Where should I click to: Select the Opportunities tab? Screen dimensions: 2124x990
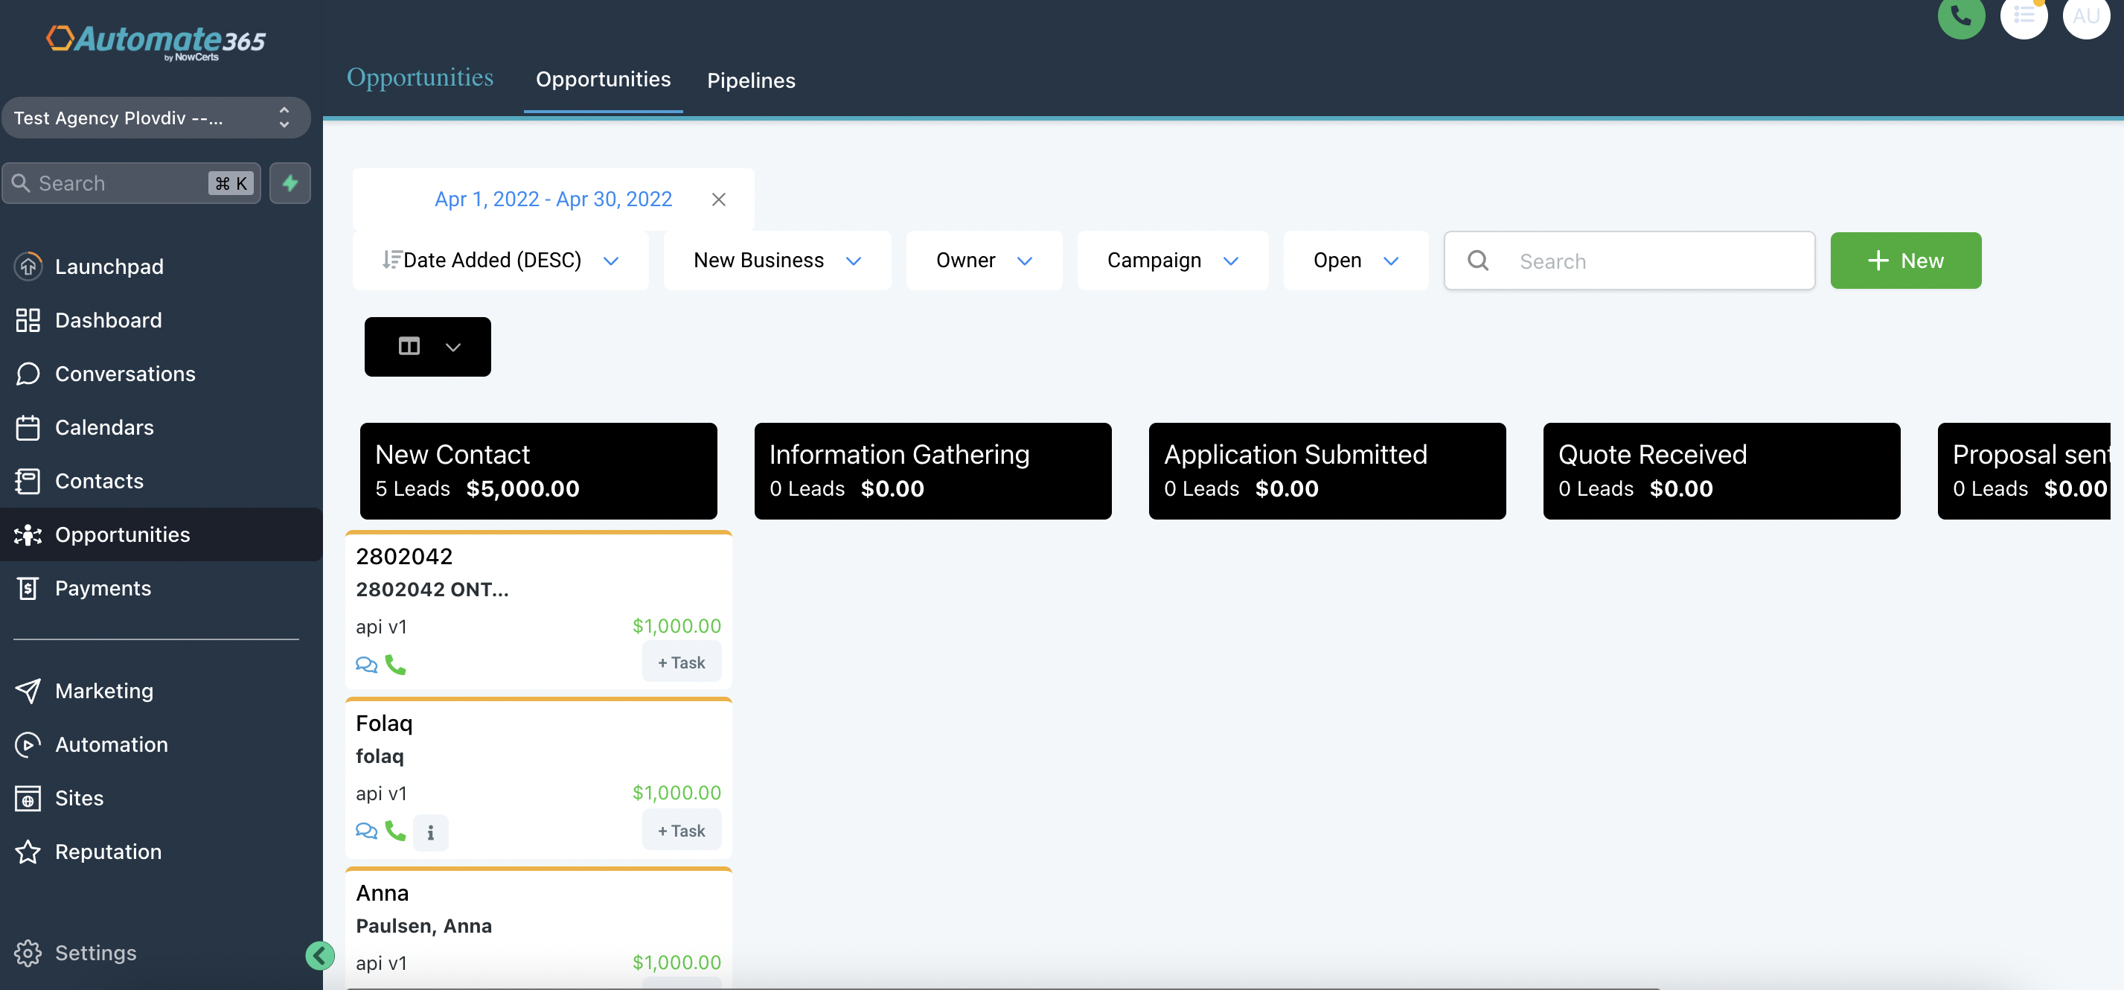pos(603,79)
